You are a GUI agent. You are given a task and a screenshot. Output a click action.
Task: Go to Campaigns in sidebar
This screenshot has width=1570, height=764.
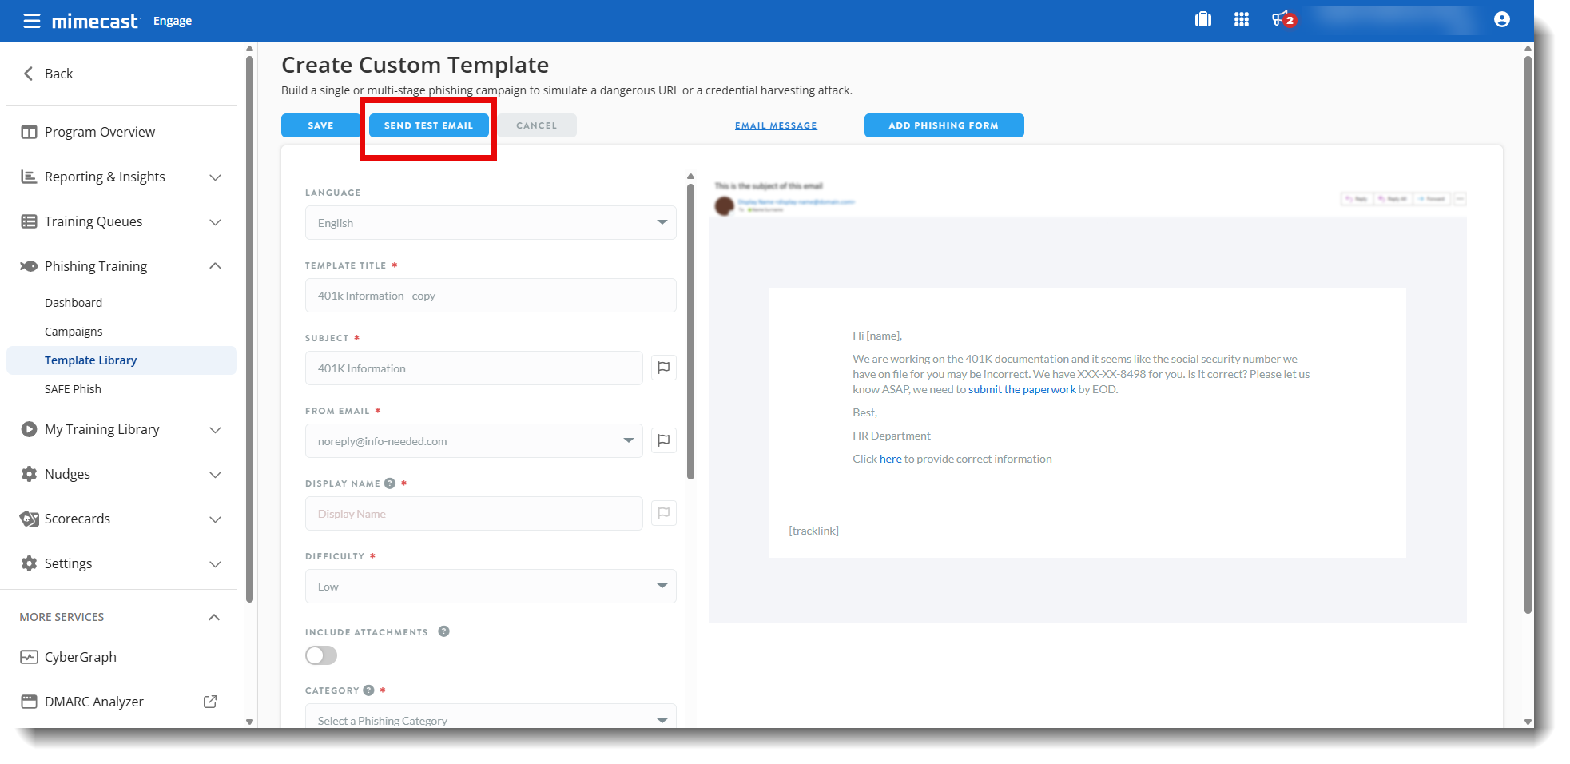[74, 332]
